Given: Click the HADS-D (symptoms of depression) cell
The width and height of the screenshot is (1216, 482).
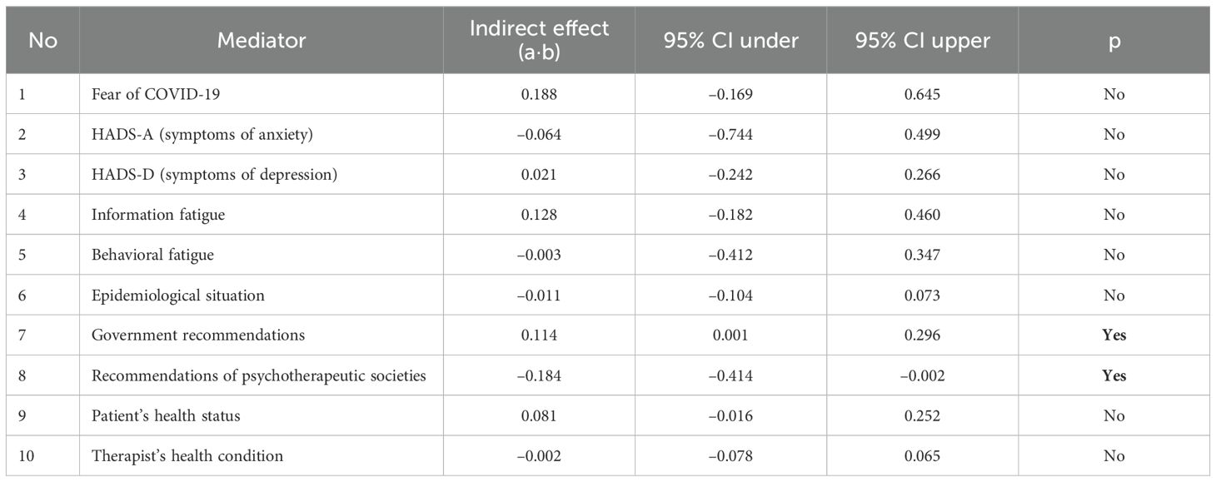Looking at the screenshot, I should pyautogui.click(x=209, y=175).
